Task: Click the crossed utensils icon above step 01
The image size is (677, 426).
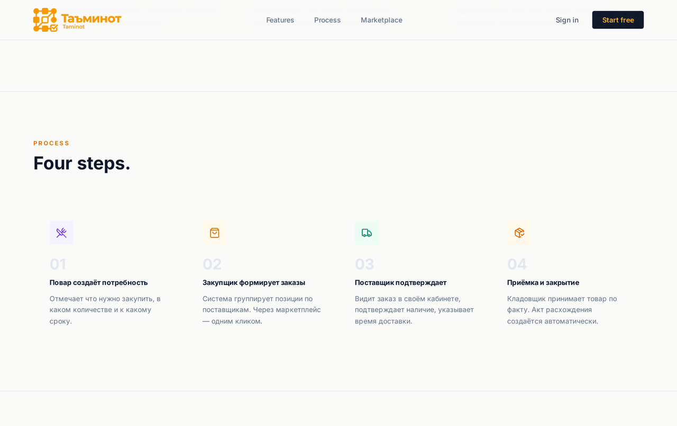Action: 61,233
